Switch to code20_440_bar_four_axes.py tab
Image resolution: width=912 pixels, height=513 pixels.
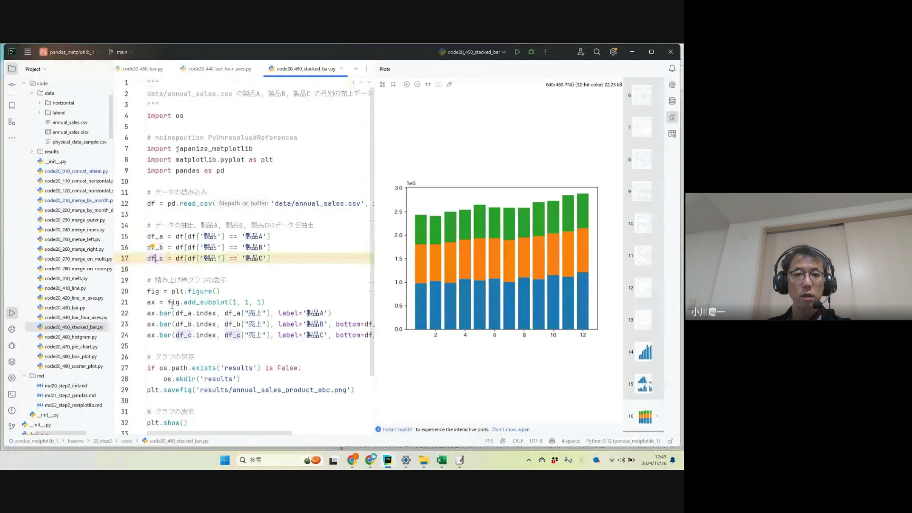219,69
